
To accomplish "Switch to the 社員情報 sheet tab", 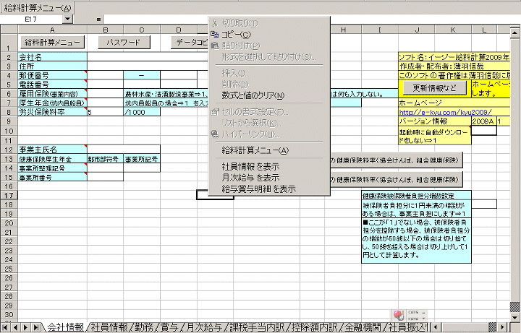I will point(109,327).
